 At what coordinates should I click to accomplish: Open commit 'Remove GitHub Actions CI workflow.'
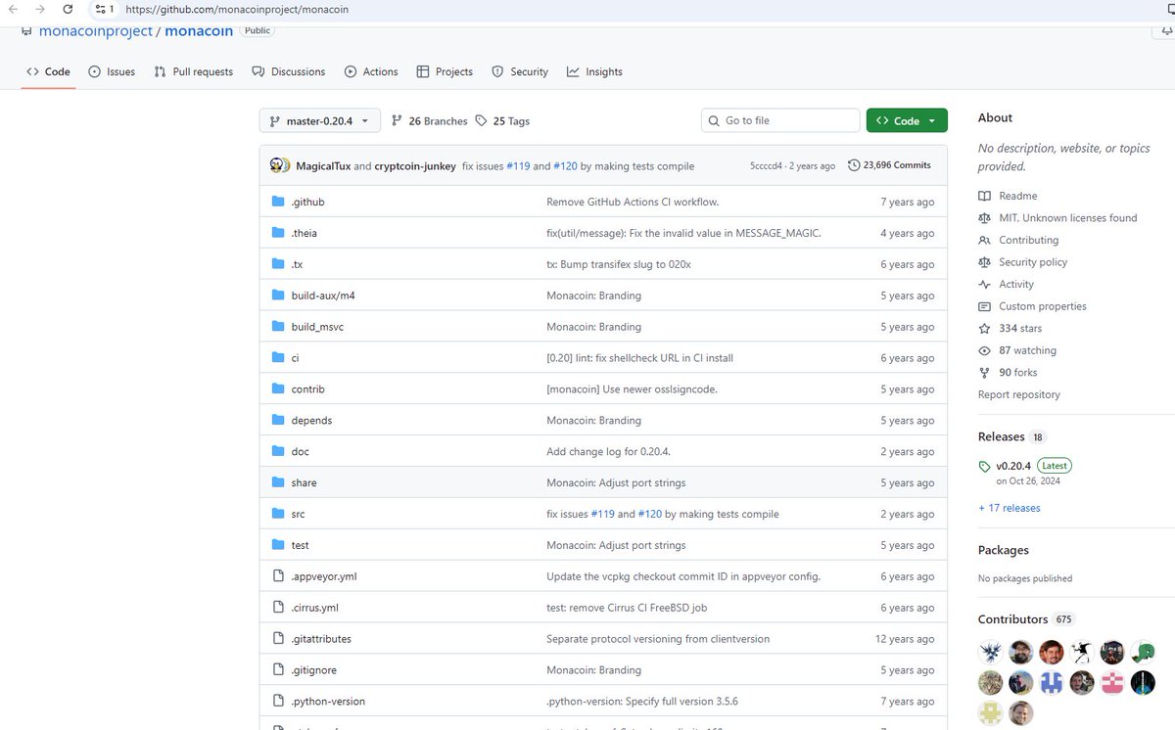pyautogui.click(x=633, y=202)
